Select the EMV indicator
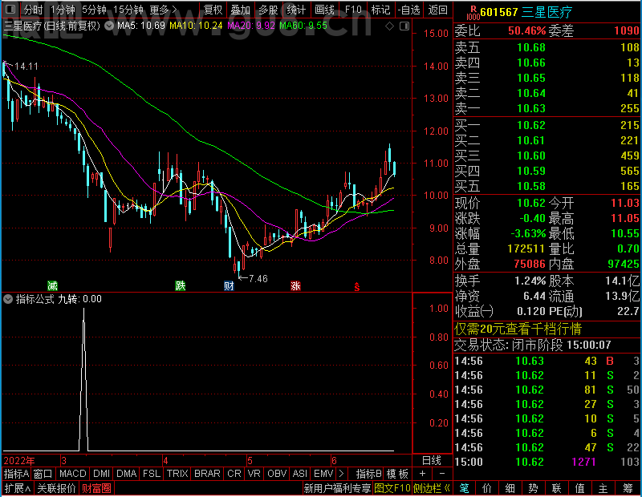The height and width of the screenshot is (497, 642). [323, 474]
